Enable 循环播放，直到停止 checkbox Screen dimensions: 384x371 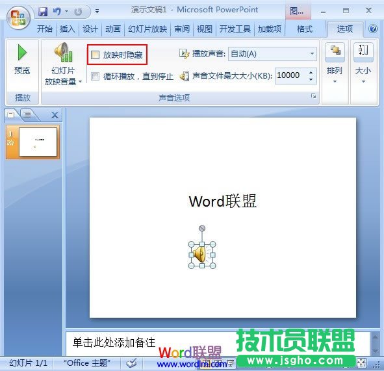tap(96, 77)
